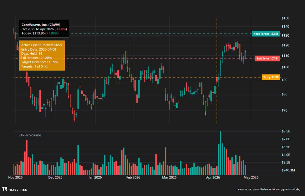The width and height of the screenshot is (305, 196).
Task: Click the Days Held: 14 line
Action: 32,54
